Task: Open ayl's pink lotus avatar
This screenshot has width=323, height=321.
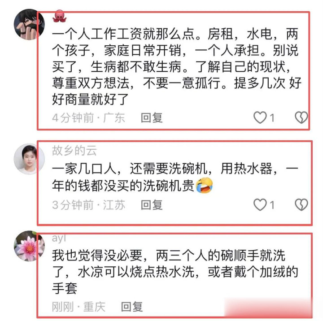Action: 29,246
